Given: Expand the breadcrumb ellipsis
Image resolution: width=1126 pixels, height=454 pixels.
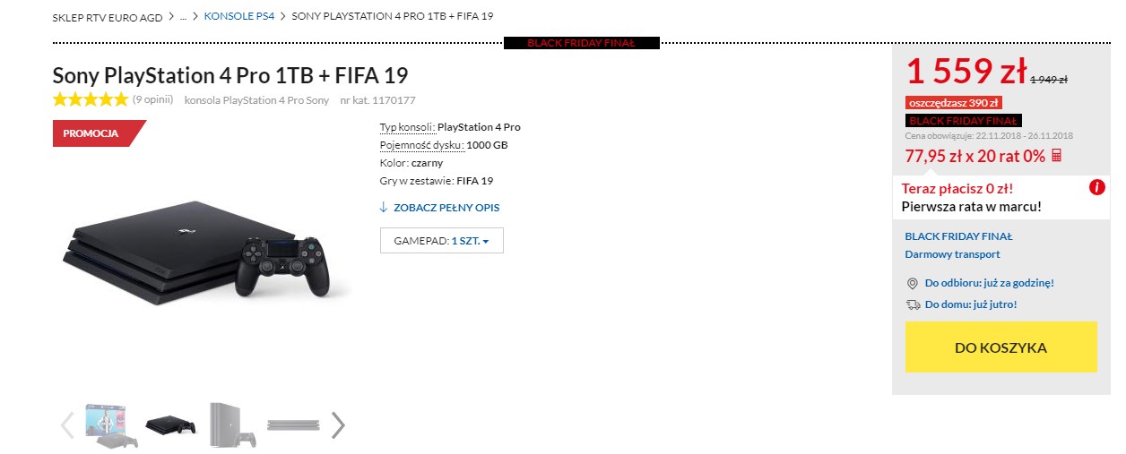Looking at the screenshot, I should (x=183, y=16).
